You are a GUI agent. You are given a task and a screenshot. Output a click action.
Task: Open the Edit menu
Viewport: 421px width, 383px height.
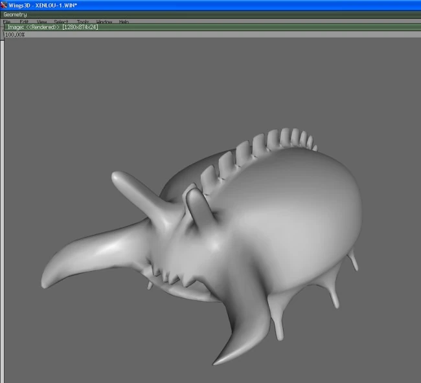pyautogui.click(x=24, y=22)
